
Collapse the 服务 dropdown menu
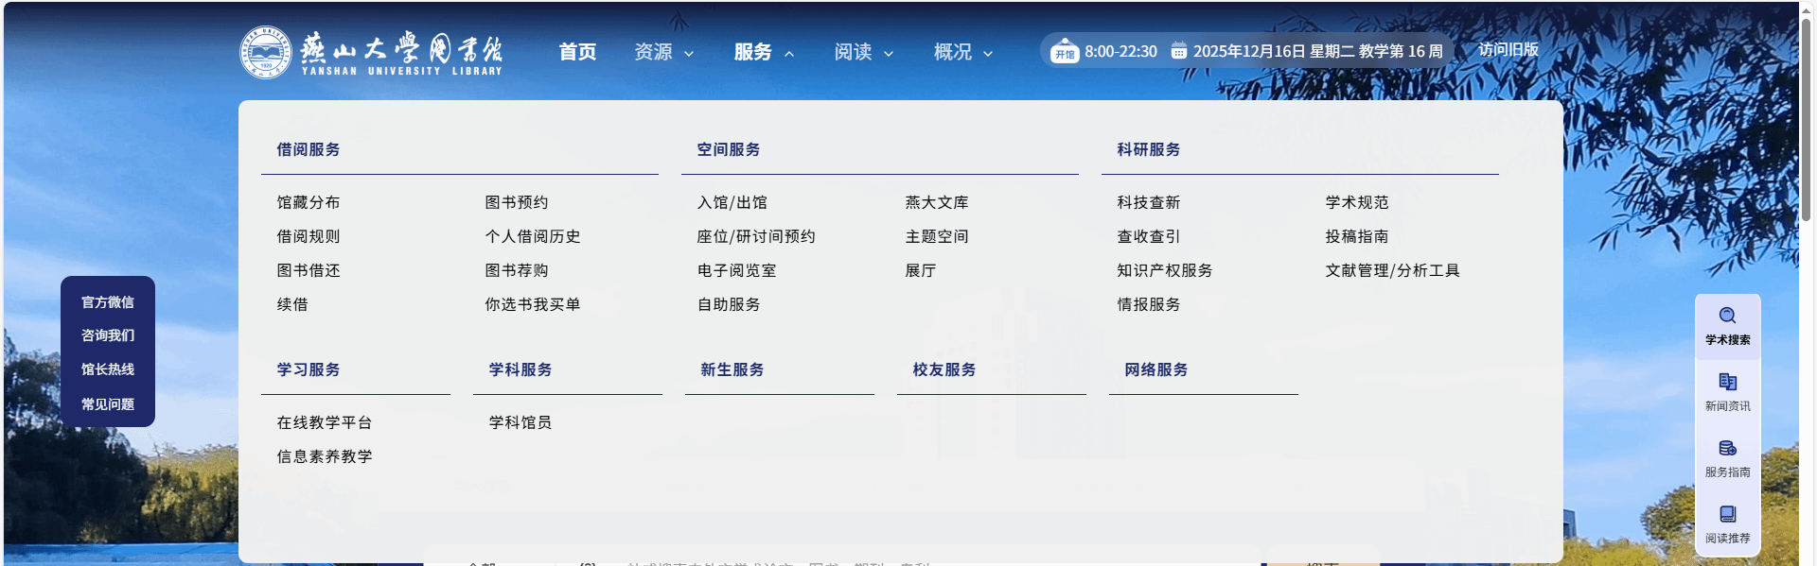[763, 52]
